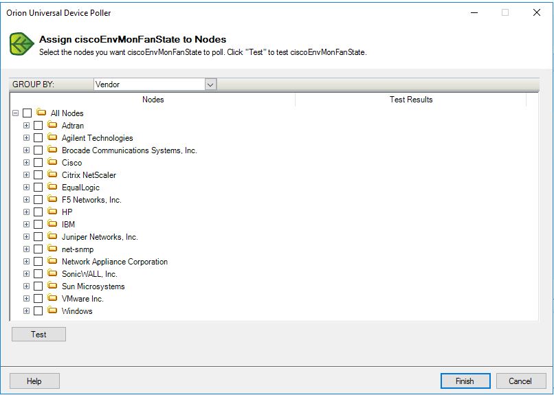
Task: Expand the SonicWALL node group
Action: pyautogui.click(x=26, y=273)
